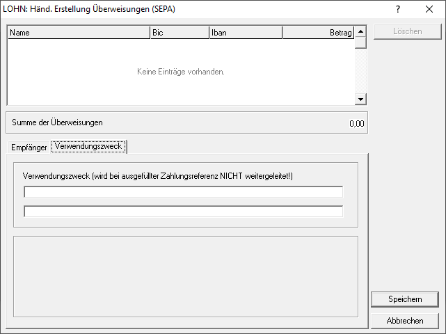Focus the second Verwendungszweck text field
Image resolution: width=446 pixels, height=334 pixels.
coord(184,212)
